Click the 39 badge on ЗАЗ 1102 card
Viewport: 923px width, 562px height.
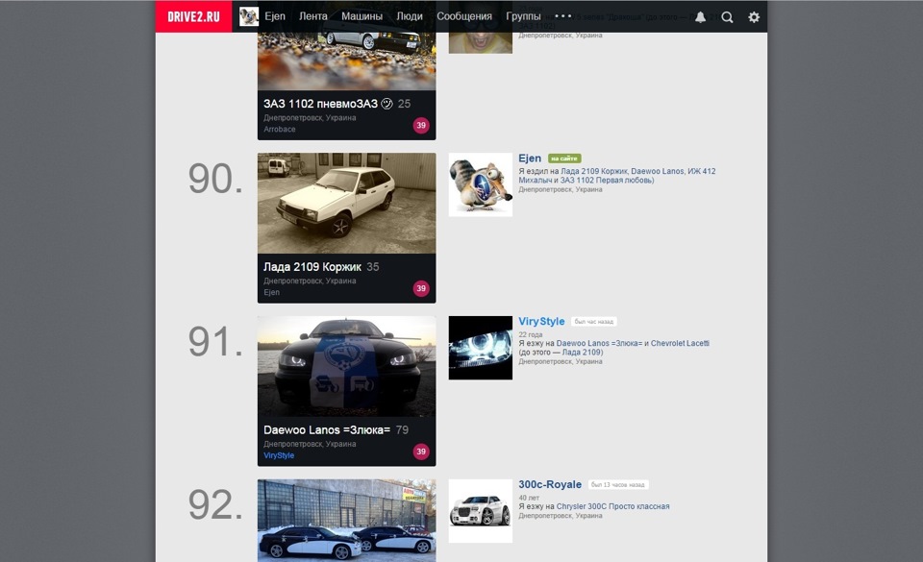coord(421,125)
